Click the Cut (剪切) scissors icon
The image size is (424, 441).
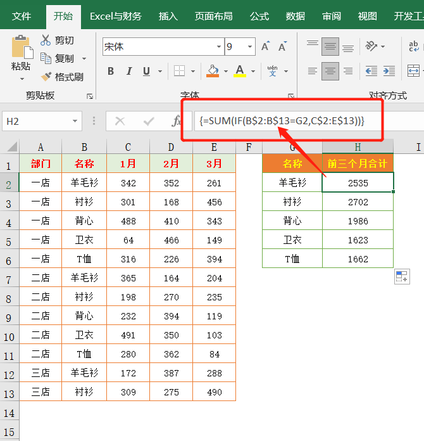(46, 41)
